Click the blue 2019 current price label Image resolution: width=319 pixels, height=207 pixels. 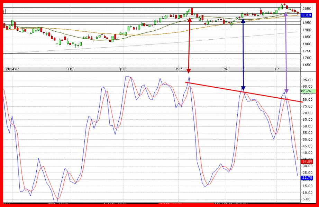pos(307,15)
